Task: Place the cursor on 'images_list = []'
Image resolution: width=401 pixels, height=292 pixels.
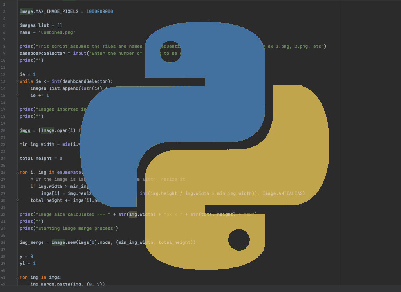Action: point(41,25)
